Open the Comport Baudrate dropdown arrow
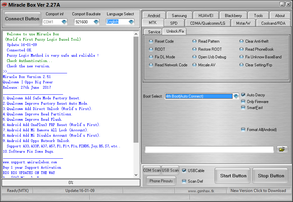The width and height of the screenshot is (293, 202). (x=96, y=22)
